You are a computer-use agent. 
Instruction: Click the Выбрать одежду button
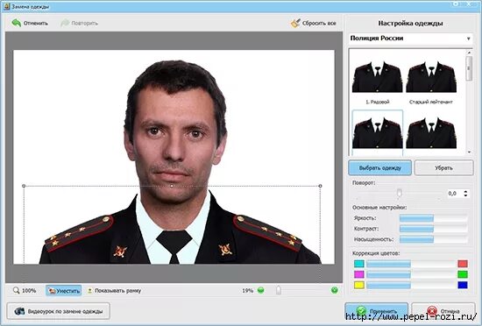coord(380,167)
